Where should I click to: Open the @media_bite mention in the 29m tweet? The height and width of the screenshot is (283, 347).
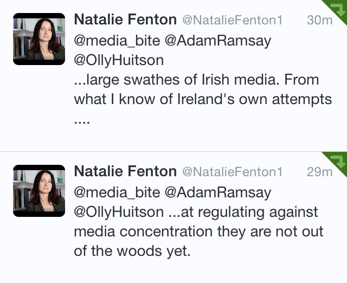pyautogui.click(x=113, y=192)
